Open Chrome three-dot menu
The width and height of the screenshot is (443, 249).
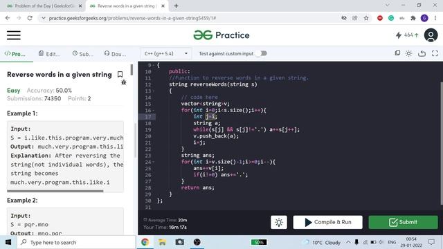[x=435, y=18]
